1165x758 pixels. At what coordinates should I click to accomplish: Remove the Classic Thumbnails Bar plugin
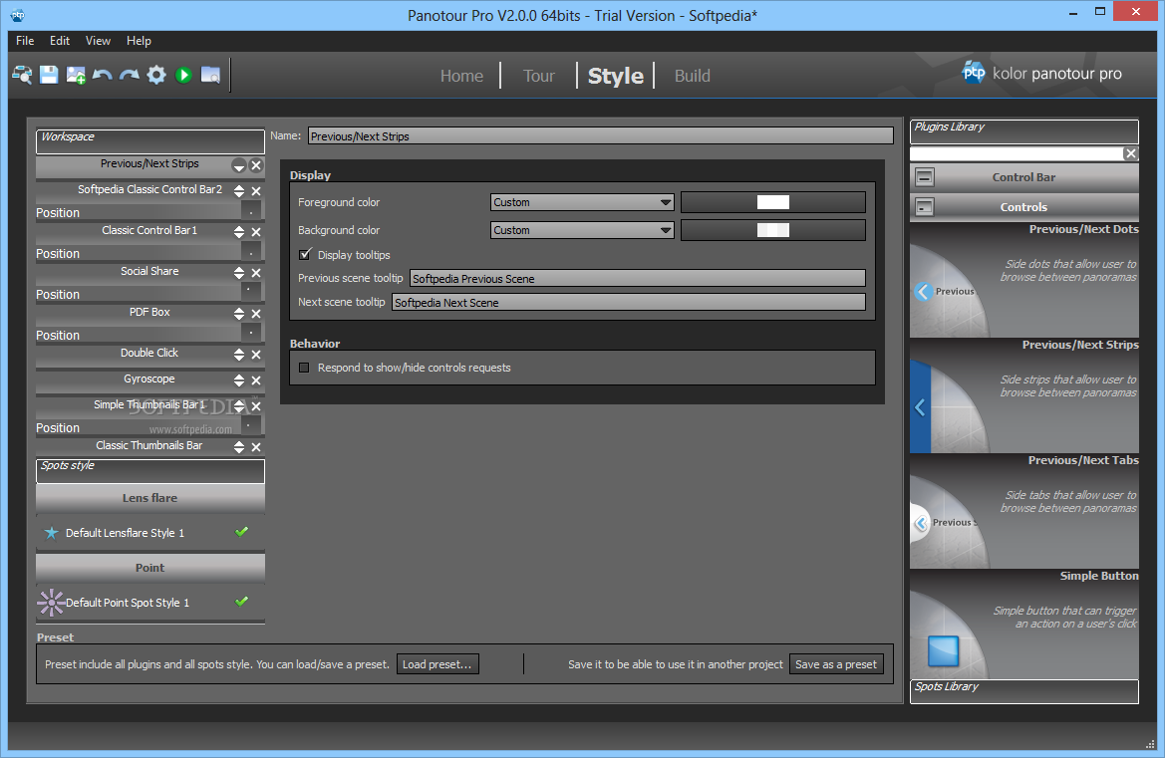tap(256, 447)
